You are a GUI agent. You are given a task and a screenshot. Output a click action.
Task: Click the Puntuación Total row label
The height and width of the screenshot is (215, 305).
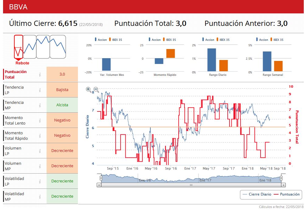16,74
